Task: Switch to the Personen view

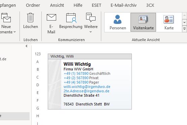Action: (118, 22)
